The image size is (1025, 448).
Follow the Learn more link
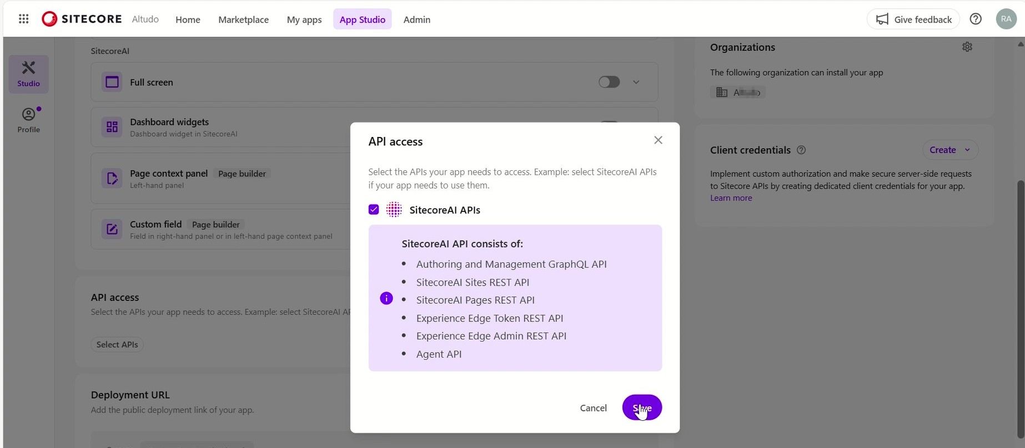pos(731,198)
